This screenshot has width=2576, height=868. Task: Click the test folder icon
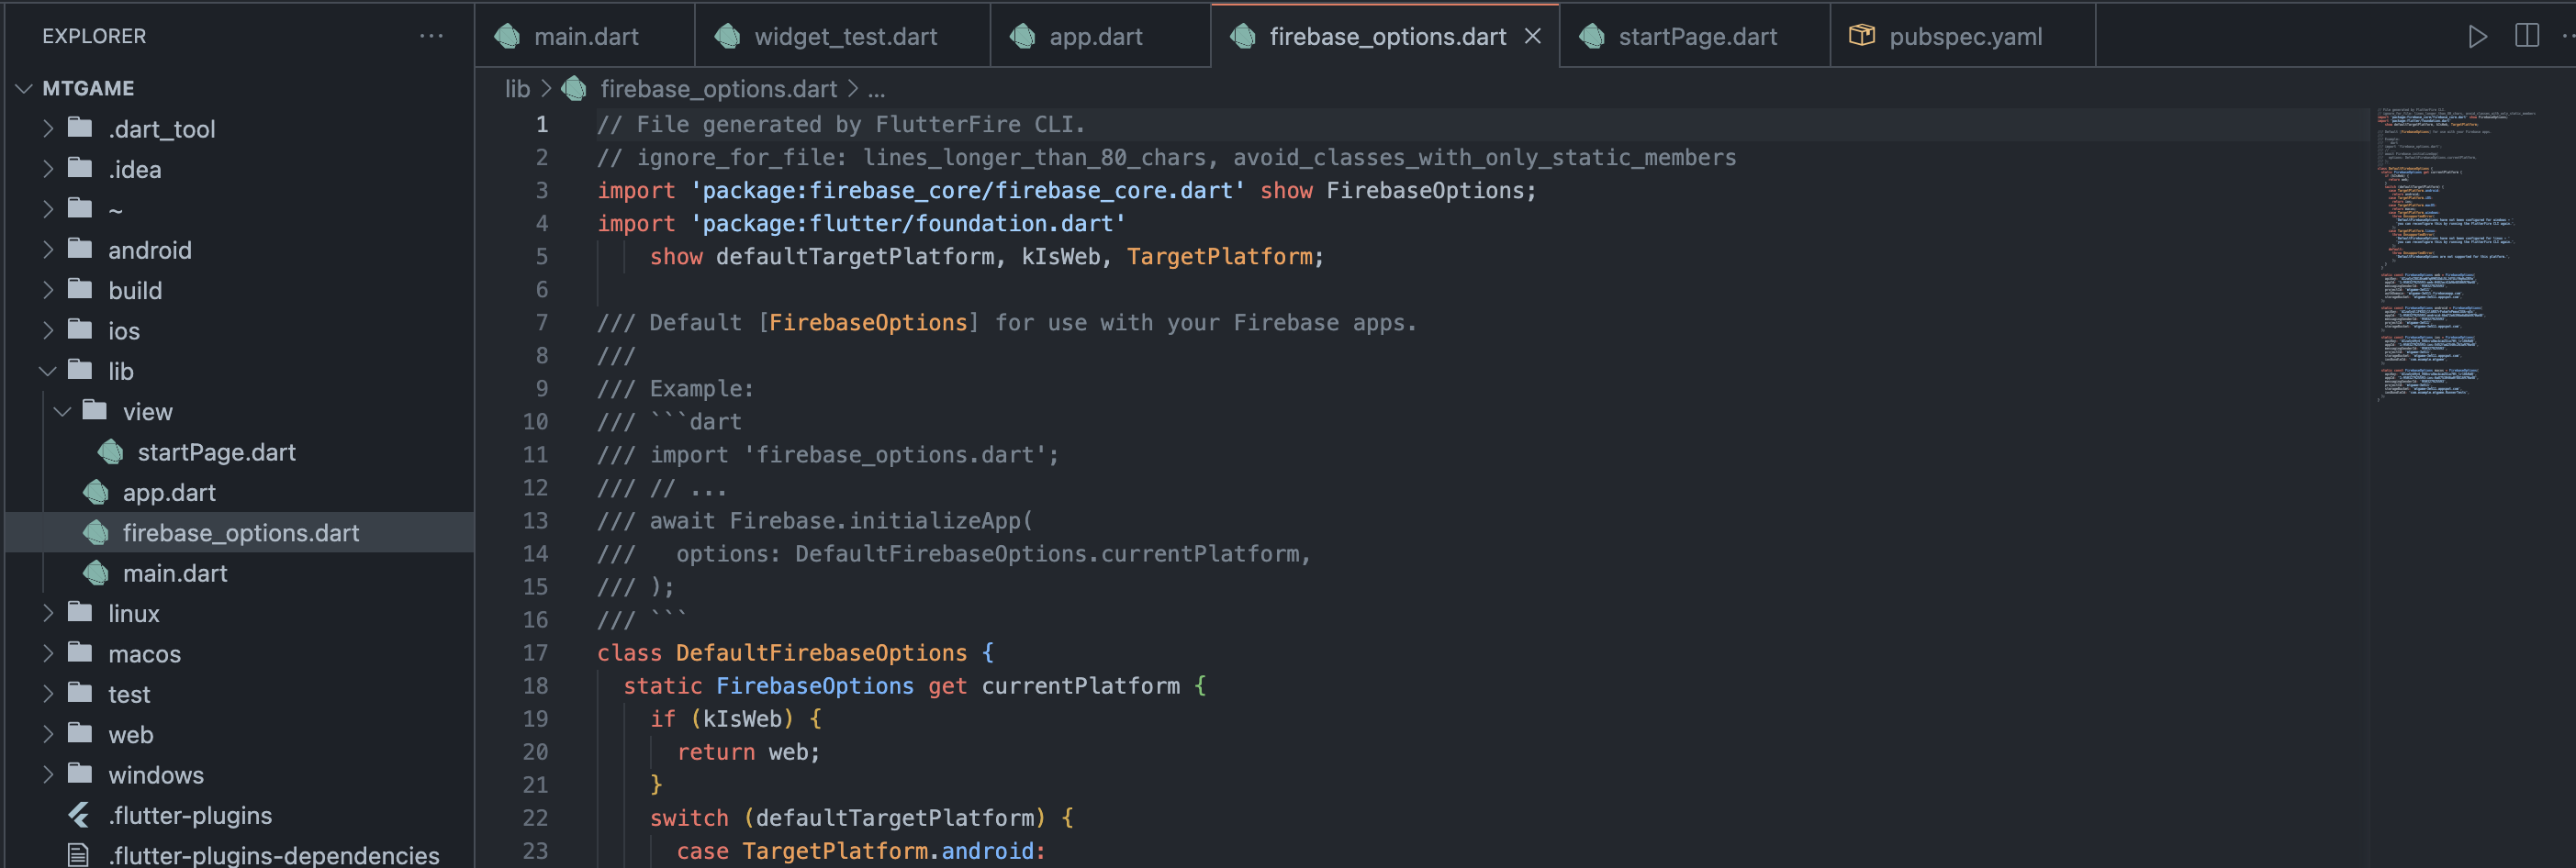80,693
